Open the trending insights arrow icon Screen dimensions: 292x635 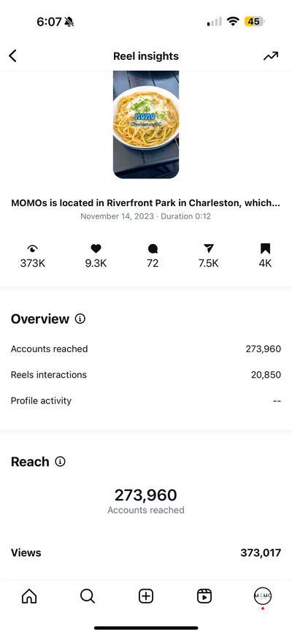click(x=271, y=56)
